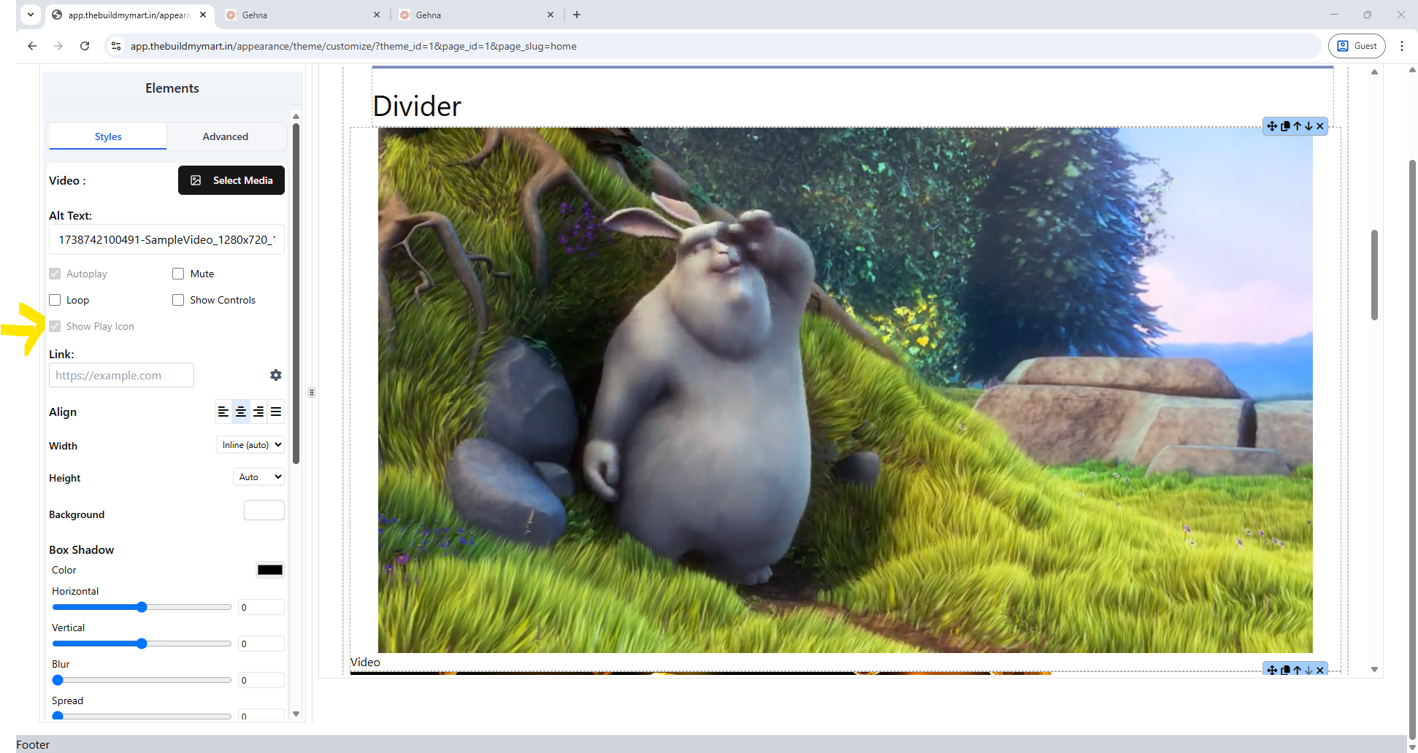Image resolution: width=1418 pixels, height=753 pixels.
Task: Close the third tab named Gehna
Action: pos(551,15)
